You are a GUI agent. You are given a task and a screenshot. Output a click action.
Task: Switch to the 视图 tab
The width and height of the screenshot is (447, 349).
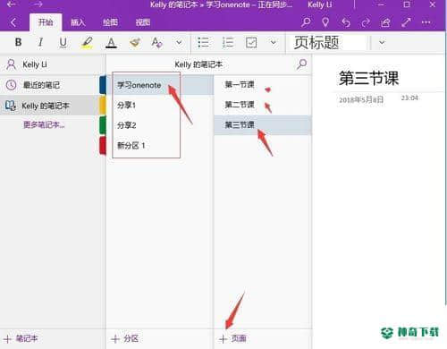(x=143, y=22)
